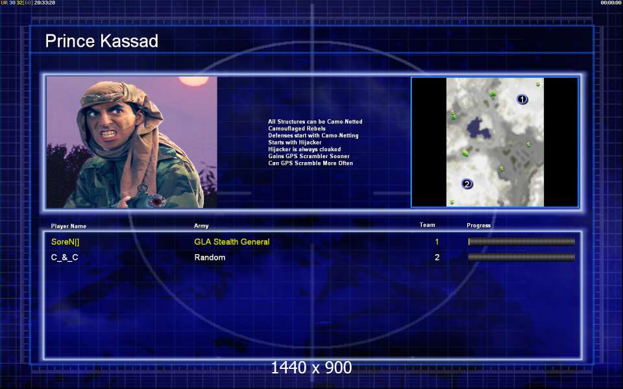Click C_&_C progress bar
623x389 pixels.
tap(521, 257)
